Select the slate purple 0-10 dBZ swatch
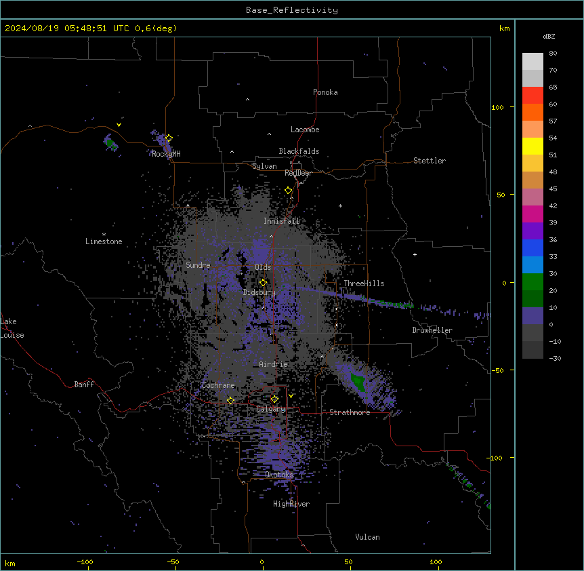Image resolution: width=584 pixels, height=571 pixels. click(533, 316)
